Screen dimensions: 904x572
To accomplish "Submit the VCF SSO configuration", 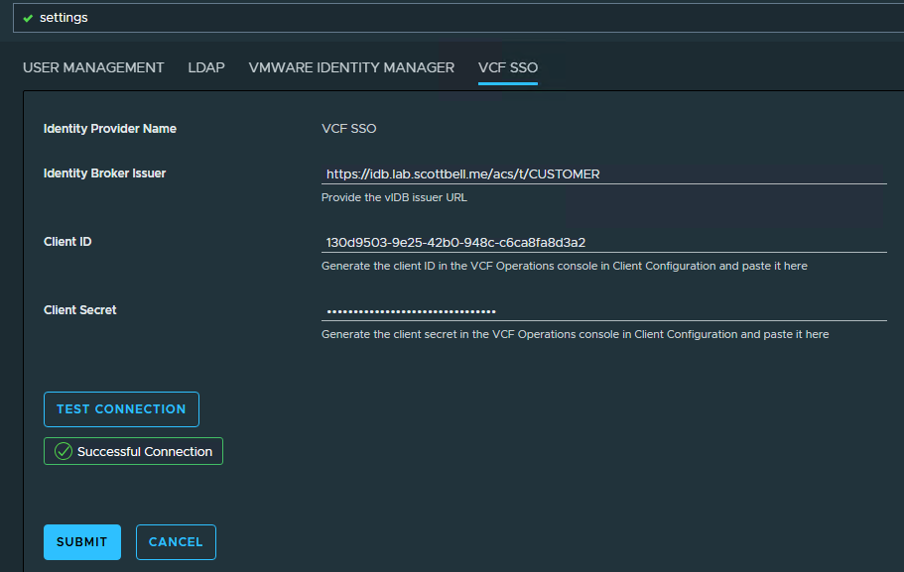I will click(82, 542).
